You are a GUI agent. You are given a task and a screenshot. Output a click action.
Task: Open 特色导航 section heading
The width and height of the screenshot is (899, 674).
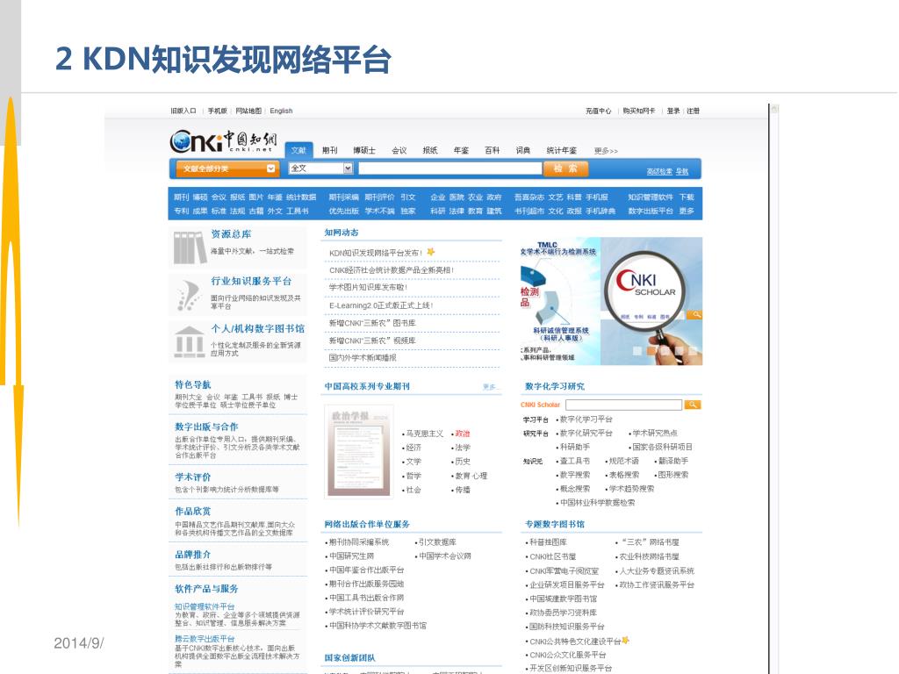click(192, 384)
